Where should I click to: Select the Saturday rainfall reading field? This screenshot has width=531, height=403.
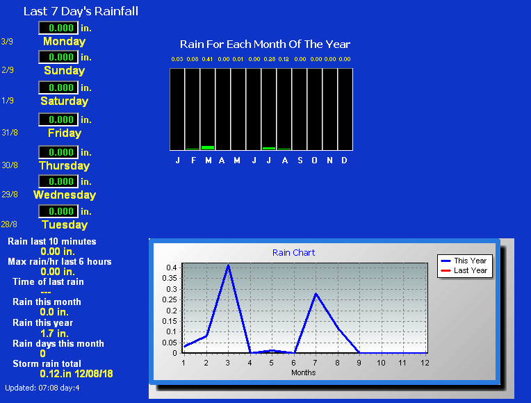click(x=58, y=88)
